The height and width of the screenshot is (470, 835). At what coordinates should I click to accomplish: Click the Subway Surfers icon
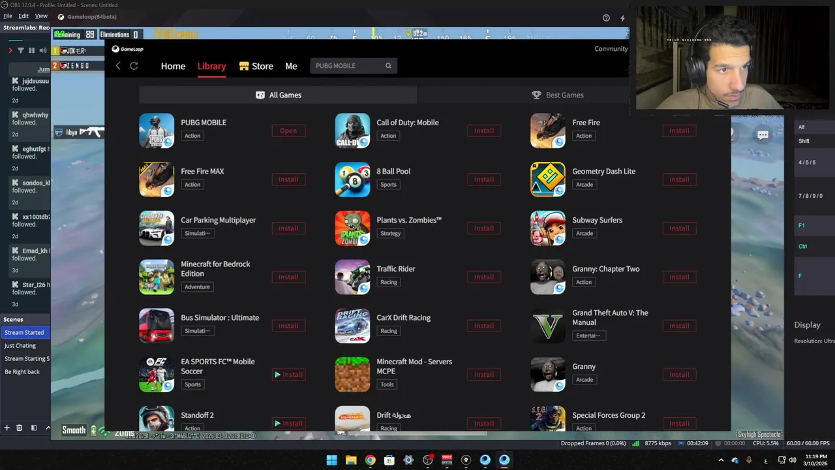click(x=548, y=228)
